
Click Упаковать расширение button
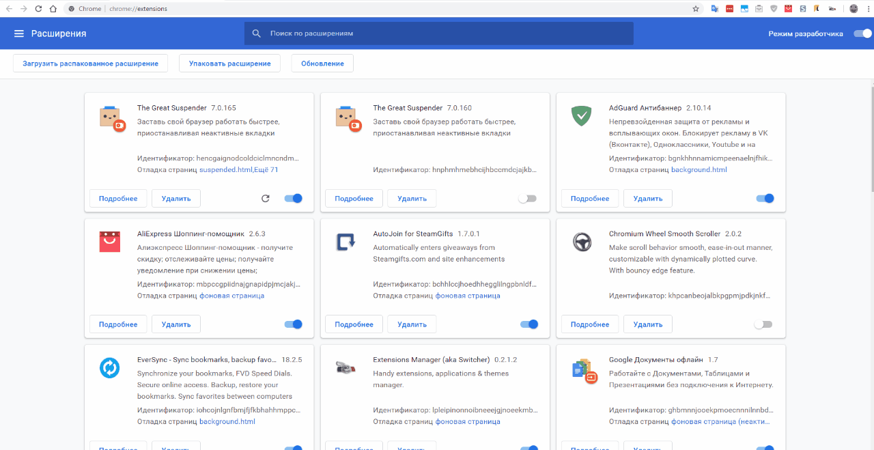(x=229, y=64)
